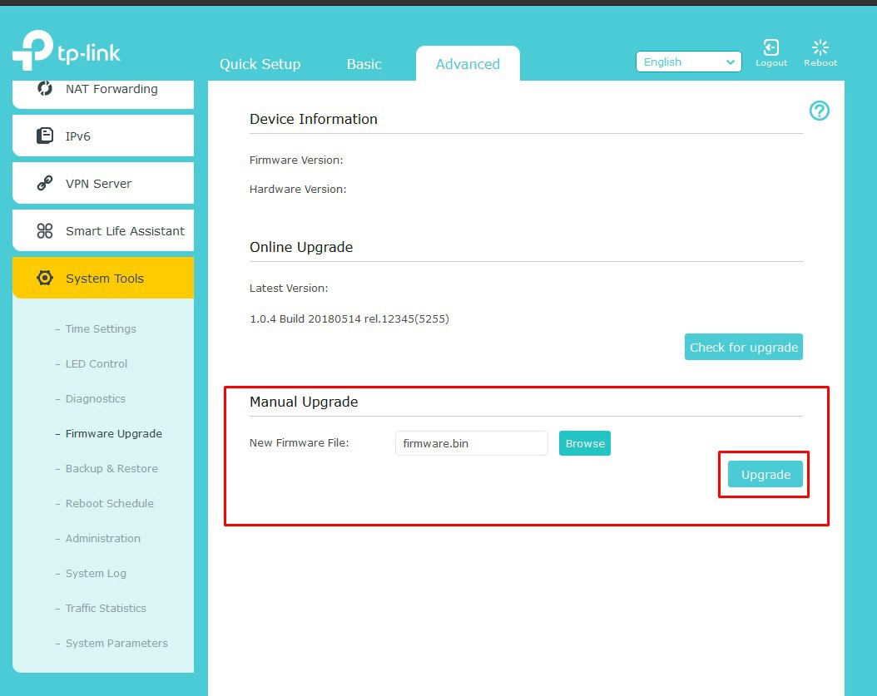Click the Upgrade button
Image resolution: width=877 pixels, height=696 pixels.
(x=766, y=475)
